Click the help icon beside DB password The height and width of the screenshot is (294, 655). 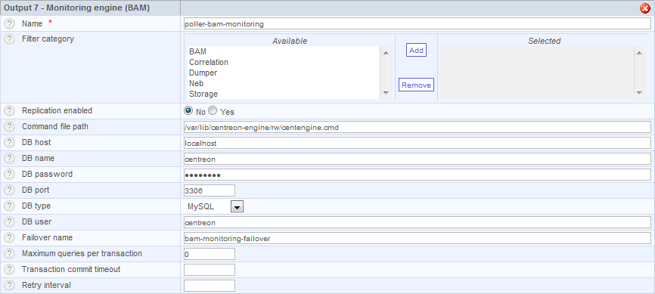9,175
